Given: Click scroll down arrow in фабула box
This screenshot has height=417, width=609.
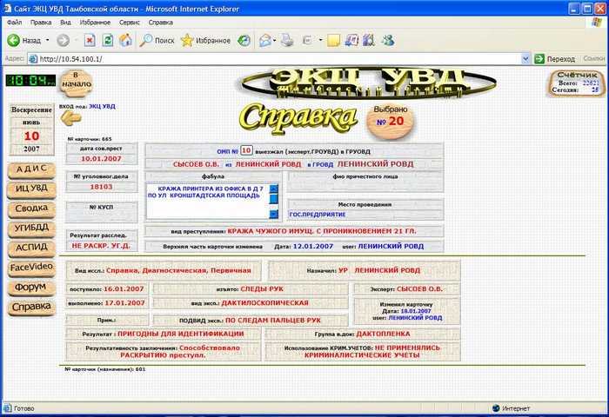Looking at the screenshot, I should [274, 214].
